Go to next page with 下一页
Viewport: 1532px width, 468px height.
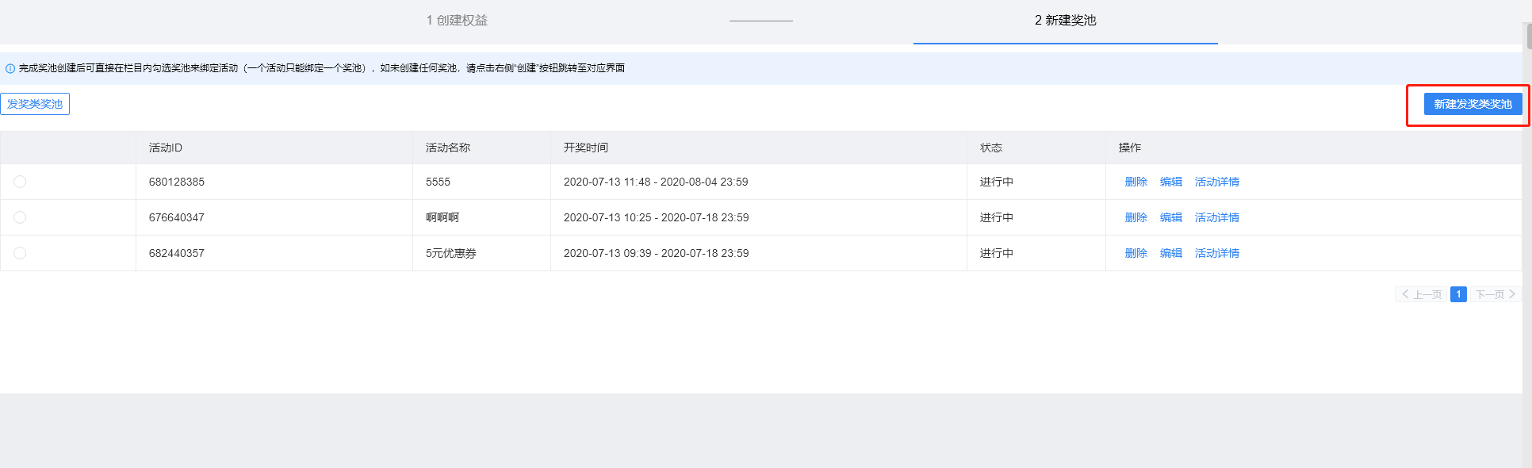point(1496,294)
